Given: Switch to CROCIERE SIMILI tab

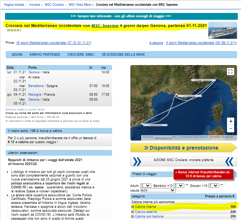Looking at the screenshot, I should tap(81, 55).
